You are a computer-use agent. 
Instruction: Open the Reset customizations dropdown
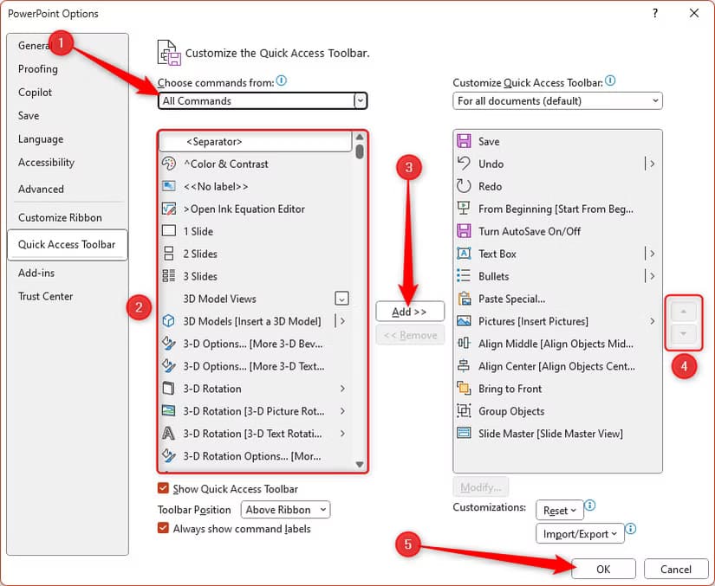[560, 511]
